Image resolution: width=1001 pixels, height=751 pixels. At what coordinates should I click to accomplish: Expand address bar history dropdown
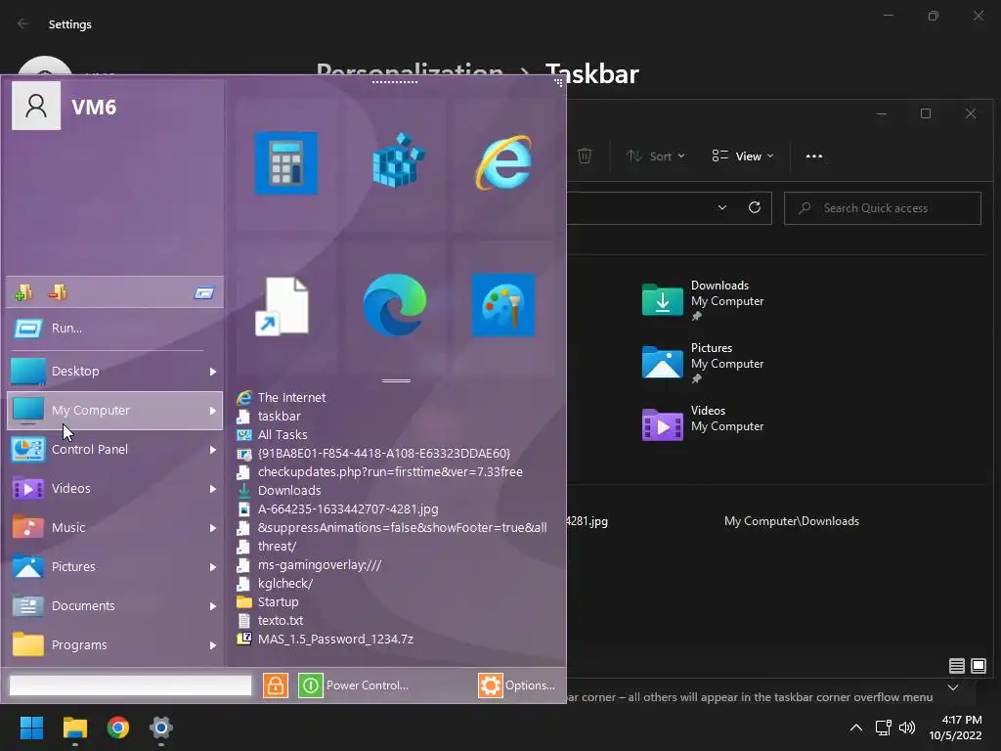(722, 207)
